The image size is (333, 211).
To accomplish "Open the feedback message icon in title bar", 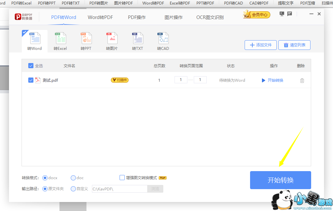I will tap(290, 14).
